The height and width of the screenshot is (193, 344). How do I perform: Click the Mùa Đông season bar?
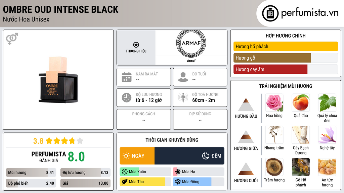198,182
